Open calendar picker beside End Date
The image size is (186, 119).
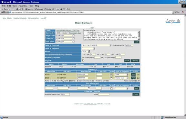pyautogui.click(x=74, y=38)
